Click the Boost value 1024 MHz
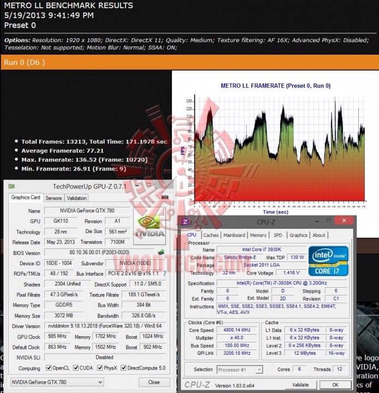This screenshot has width=379, height=393. [x=153, y=336]
